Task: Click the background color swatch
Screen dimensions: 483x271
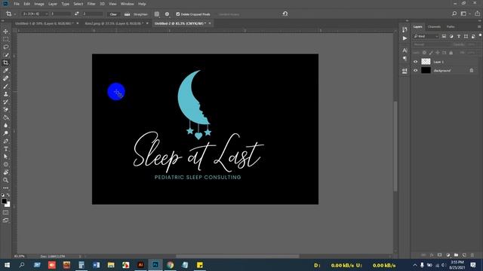Action: (x=8, y=205)
